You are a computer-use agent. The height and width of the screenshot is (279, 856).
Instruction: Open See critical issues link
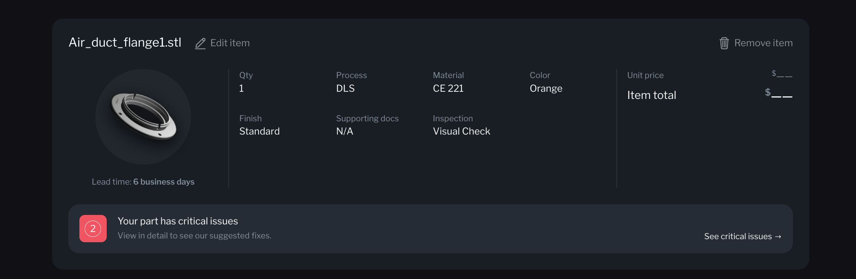click(x=742, y=236)
